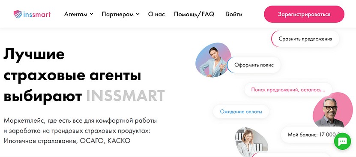Click the inssmart brand name text
356x157 pixels.
coord(37,15)
